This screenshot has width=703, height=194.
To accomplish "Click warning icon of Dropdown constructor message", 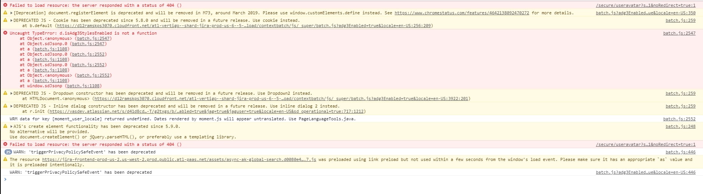I will 5,93.
